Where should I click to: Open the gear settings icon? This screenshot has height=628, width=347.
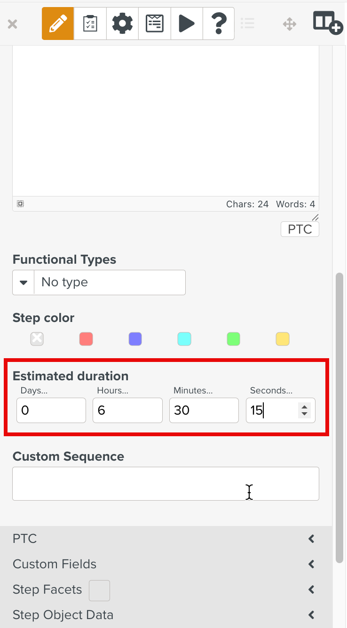click(x=122, y=24)
